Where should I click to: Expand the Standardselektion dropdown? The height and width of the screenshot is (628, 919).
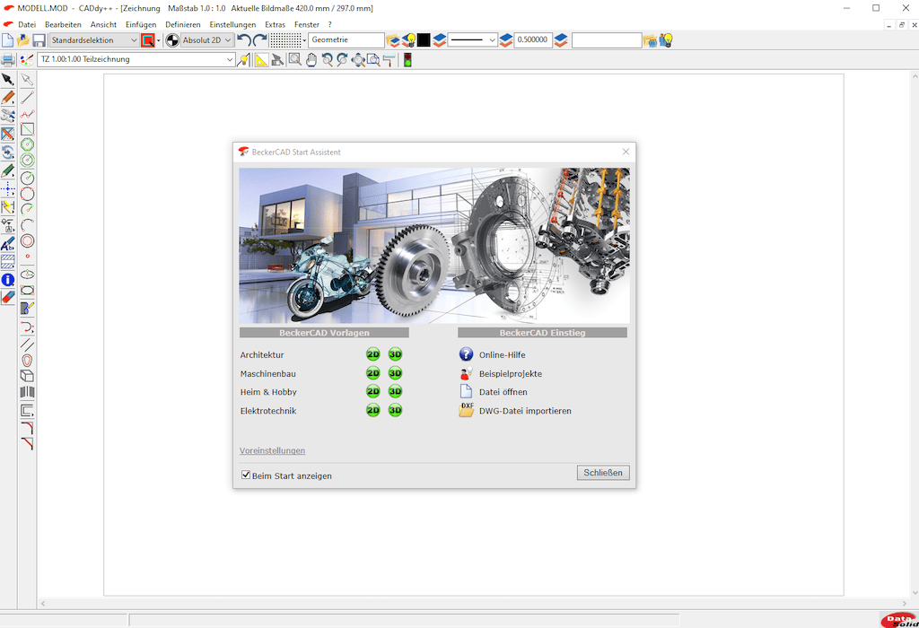click(x=133, y=40)
